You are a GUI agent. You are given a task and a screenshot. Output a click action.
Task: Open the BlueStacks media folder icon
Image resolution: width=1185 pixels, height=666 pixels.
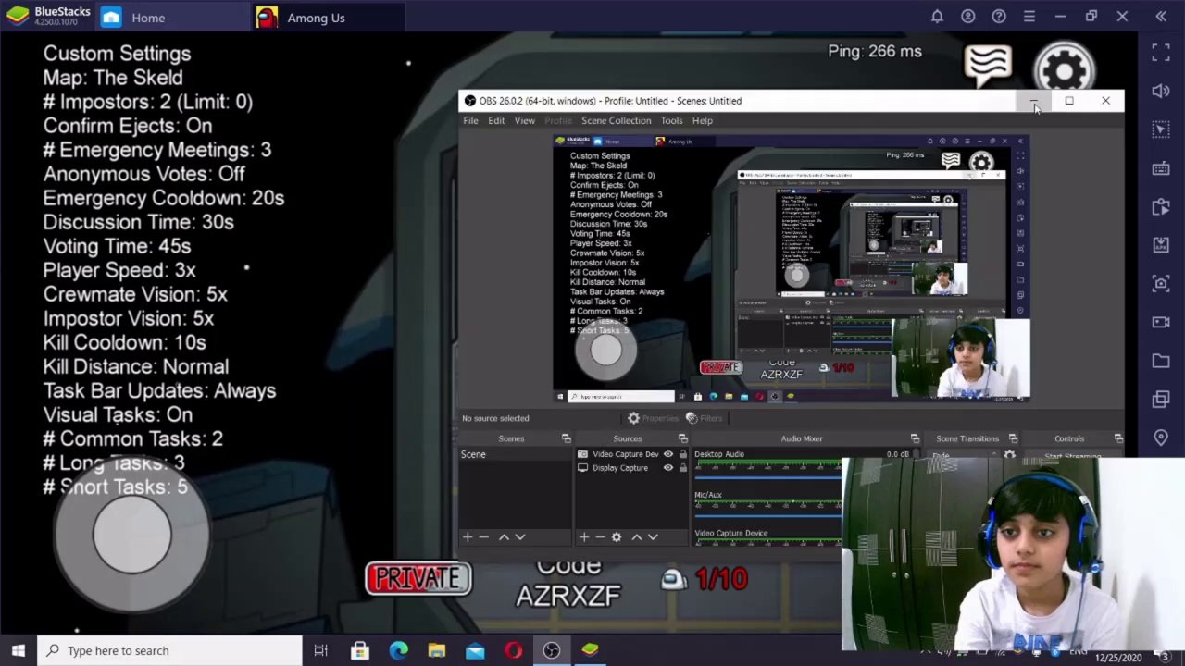(1161, 361)
